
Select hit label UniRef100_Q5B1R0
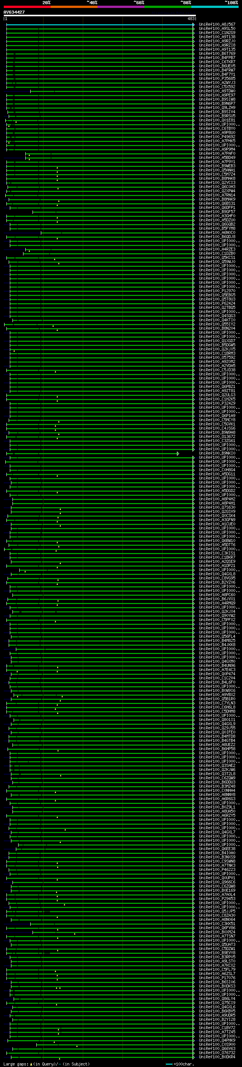(x=217, y=699)
